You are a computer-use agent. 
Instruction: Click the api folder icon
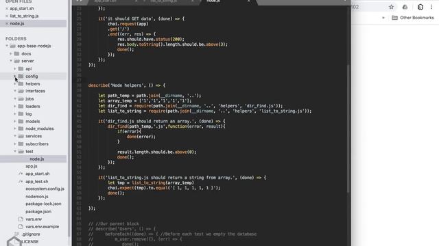21,68
